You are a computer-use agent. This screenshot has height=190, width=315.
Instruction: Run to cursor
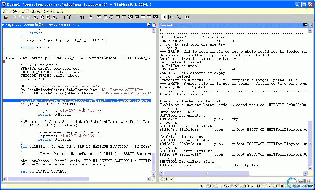[82, 17]
